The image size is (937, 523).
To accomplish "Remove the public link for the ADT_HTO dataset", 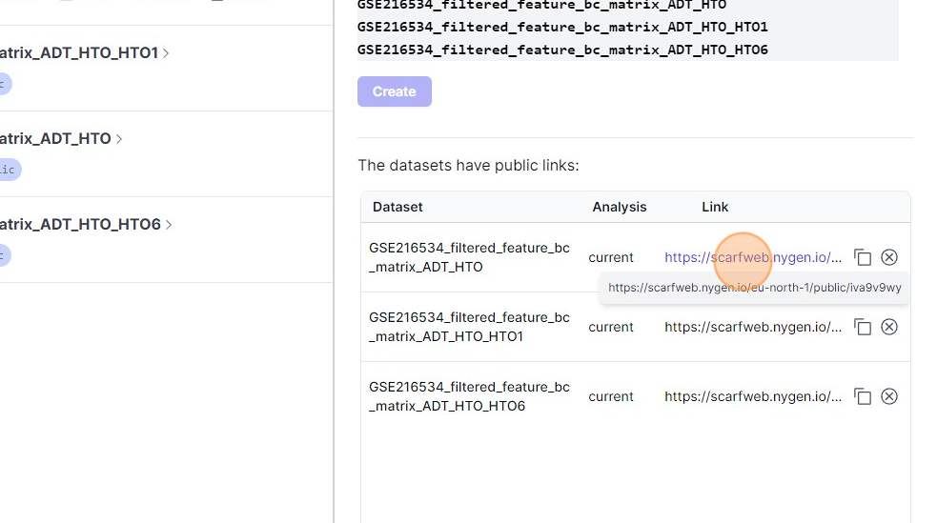I will pos(889,257).
